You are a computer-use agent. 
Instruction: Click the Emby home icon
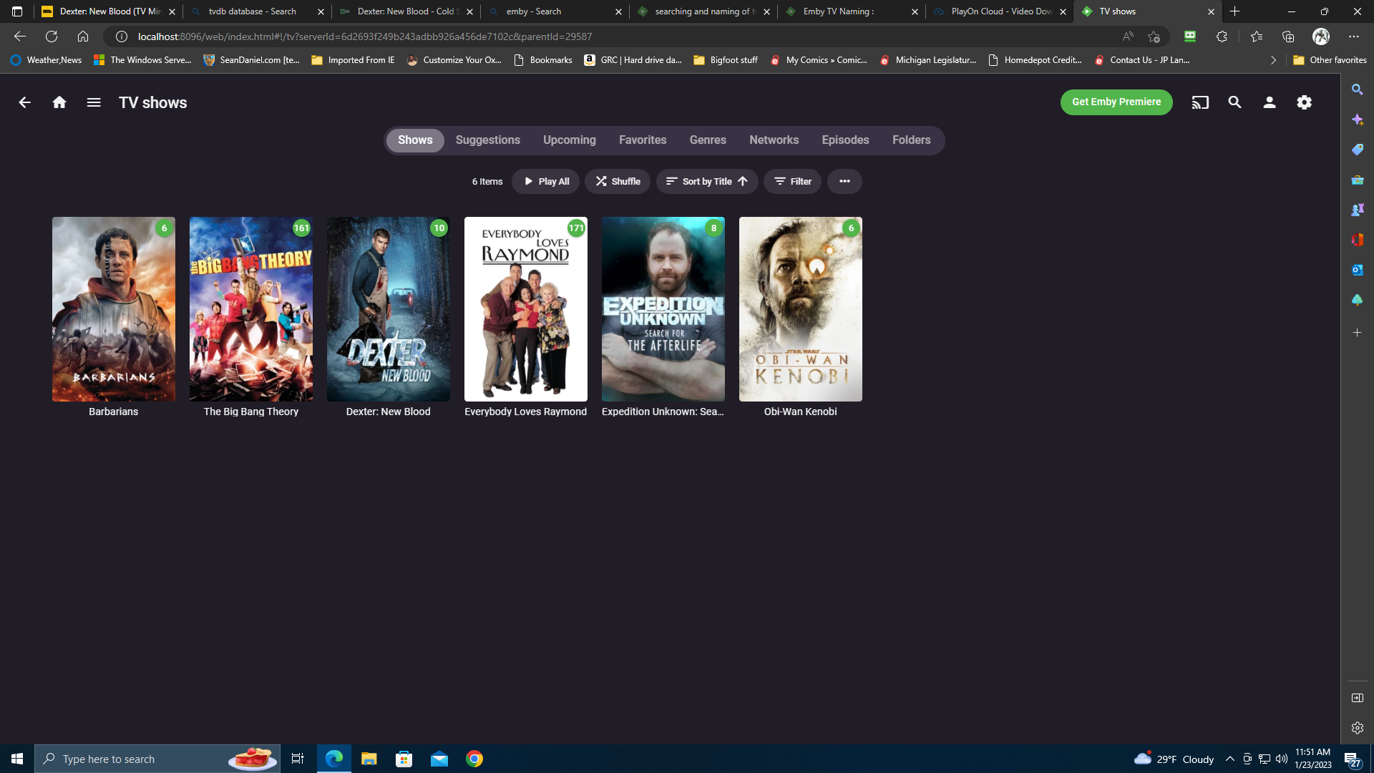point(59,102)
